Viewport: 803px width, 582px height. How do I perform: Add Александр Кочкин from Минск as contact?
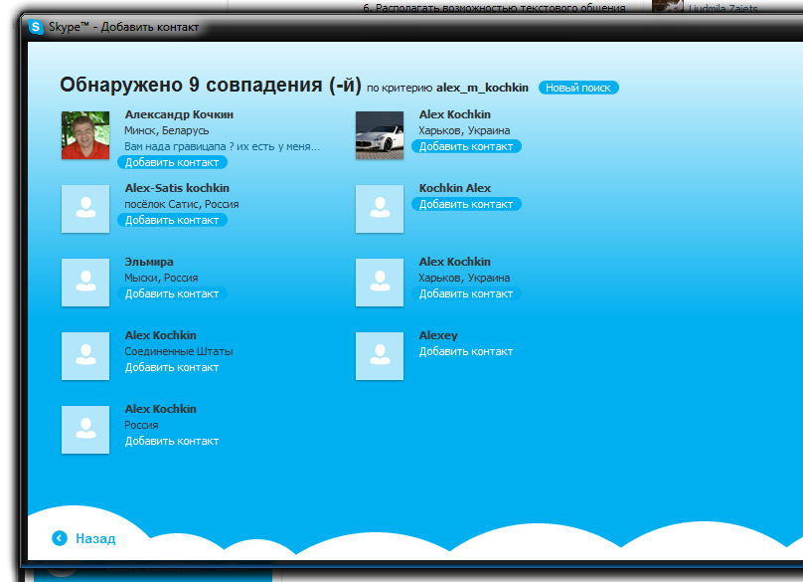pos(172,162)
